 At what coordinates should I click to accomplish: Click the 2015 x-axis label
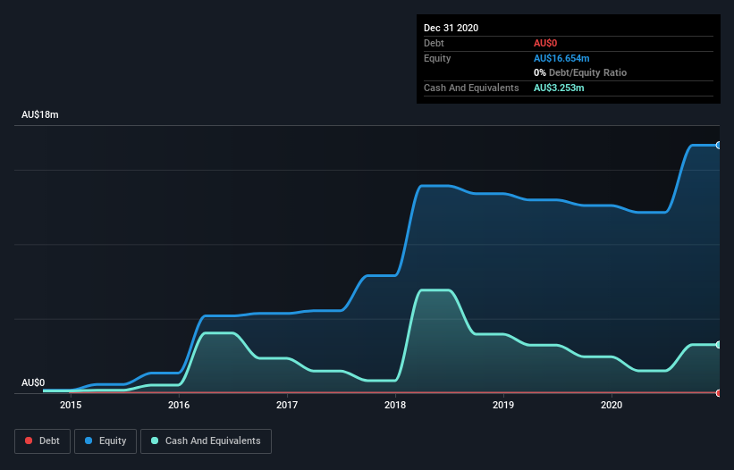pos(71,405)
